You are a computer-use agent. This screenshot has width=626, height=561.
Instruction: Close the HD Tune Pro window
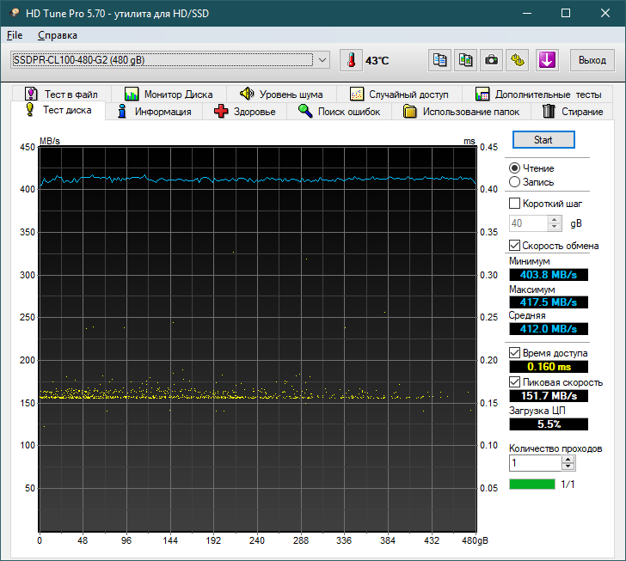[x=605, y=13]
